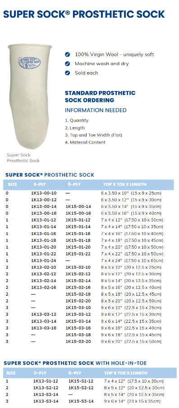Click the dimension 9 x 6 x 10" row text
Image resolution: width=179 pixels, height=408 pixels.
(131, 308)
